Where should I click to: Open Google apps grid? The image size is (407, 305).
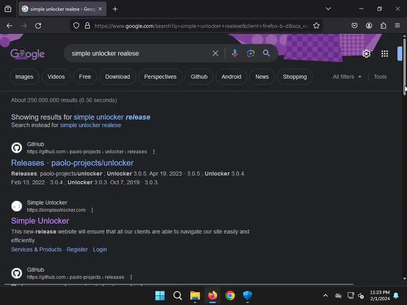[385, 54]
